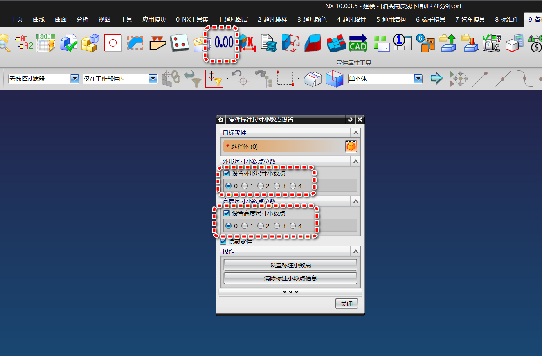Uncheck the 隐藏零件 checkbox

pos(223,241)
